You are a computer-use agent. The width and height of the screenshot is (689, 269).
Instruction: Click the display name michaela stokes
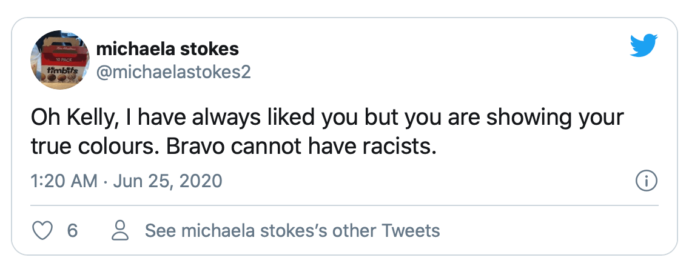(x=167, y=48)
